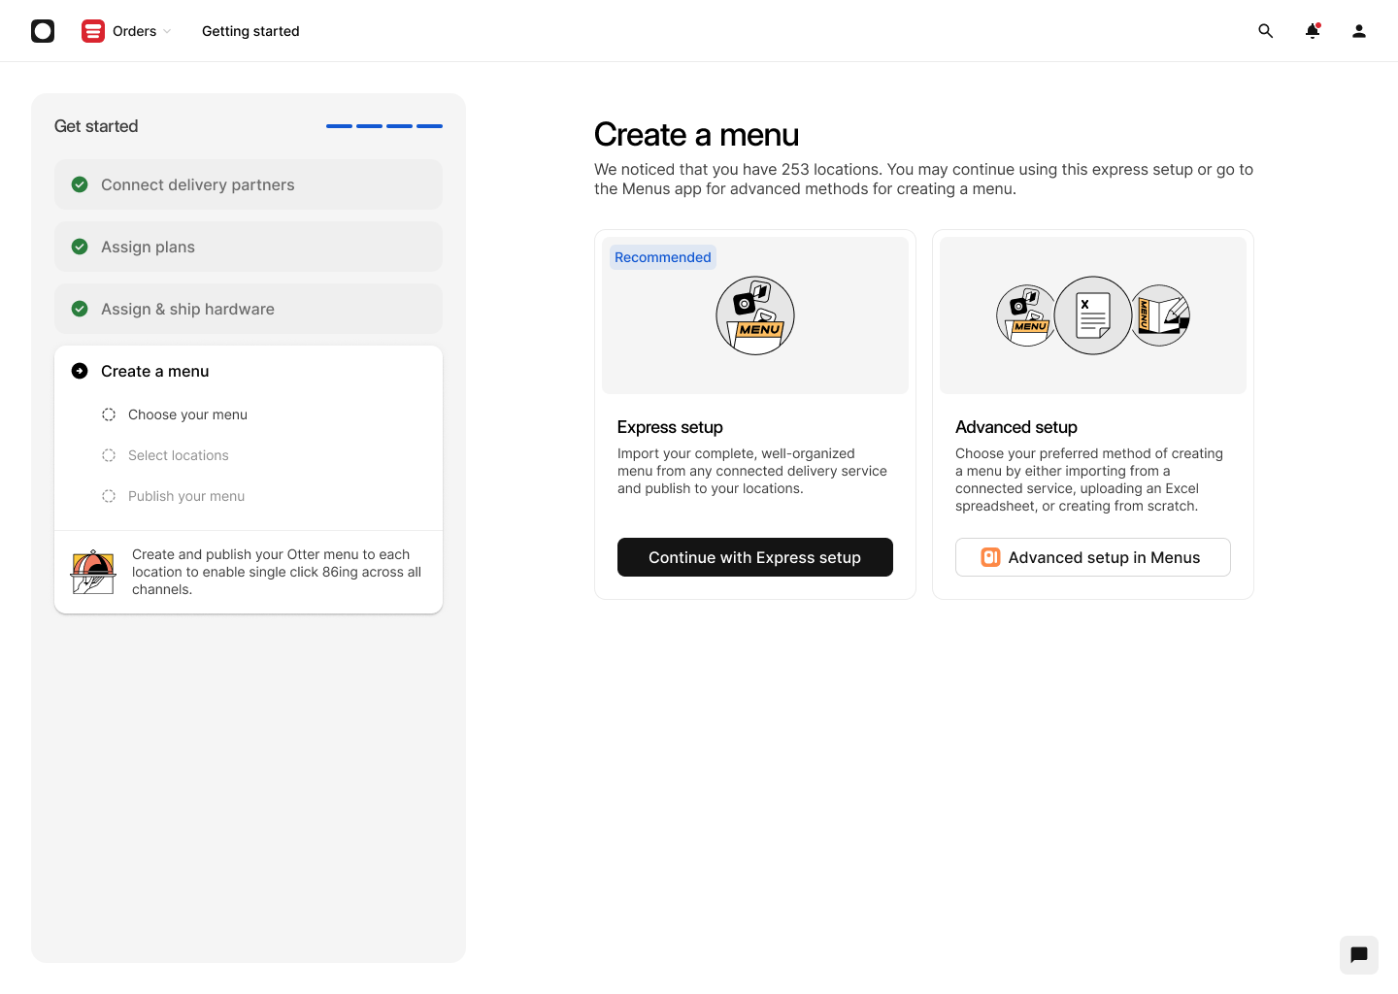The height and width of the screenshot is (994, 1398).
Task: Click the cloche illustration in the sidebar tip
Action: pos(93,572)
